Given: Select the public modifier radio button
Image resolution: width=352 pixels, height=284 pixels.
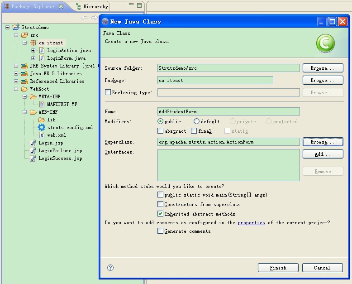Looking at the screenshot, I should 160,121.
